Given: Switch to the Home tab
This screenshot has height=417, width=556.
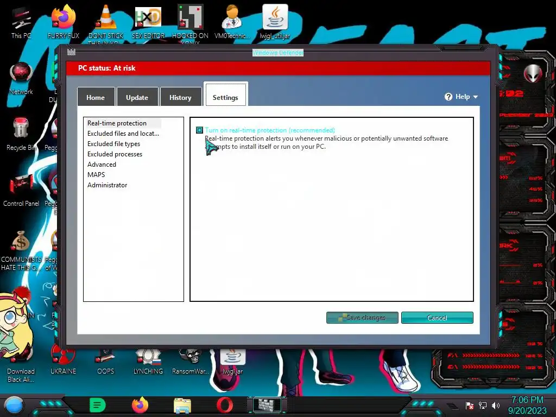Looking at the screenshot, I should pos(96,97).
